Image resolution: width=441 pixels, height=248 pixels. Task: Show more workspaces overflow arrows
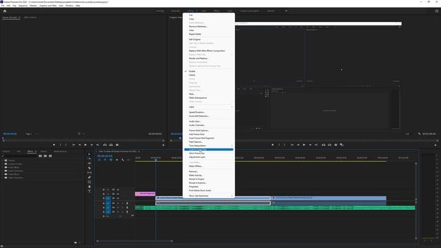pyautogui.click(x=287, y=11)
